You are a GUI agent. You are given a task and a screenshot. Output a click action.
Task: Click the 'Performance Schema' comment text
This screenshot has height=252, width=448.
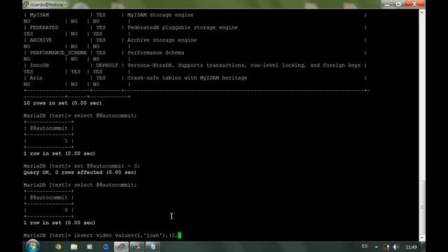155,53
